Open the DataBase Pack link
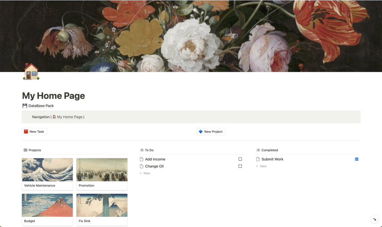Screen dimensions: 382x227 [41, 106]
